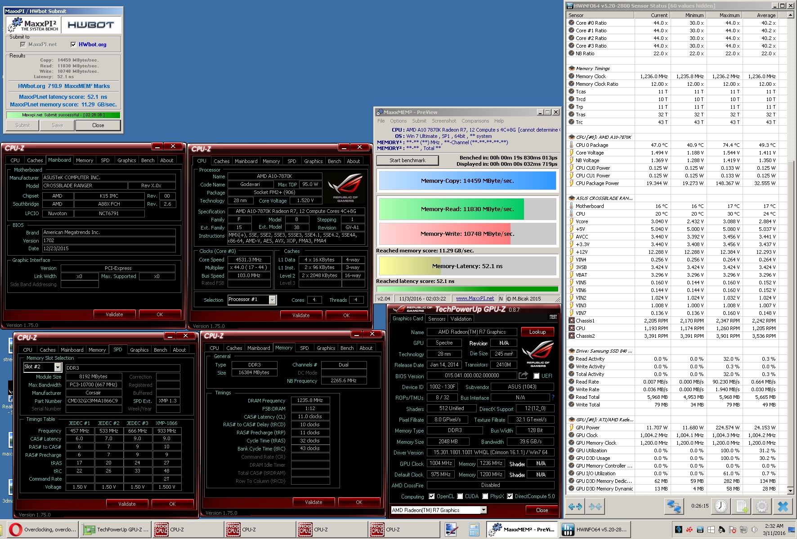Toggle the UEFI checkbox in GPU-Z

536,376
